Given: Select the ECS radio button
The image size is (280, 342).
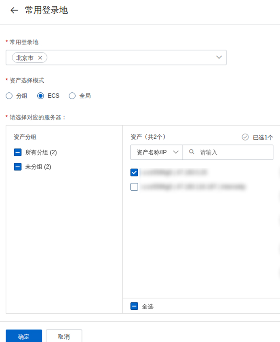Looking at the screenshot, I should tap(40, 96).
